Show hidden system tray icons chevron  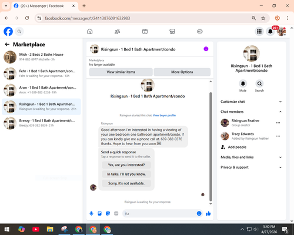click(242, 229)
